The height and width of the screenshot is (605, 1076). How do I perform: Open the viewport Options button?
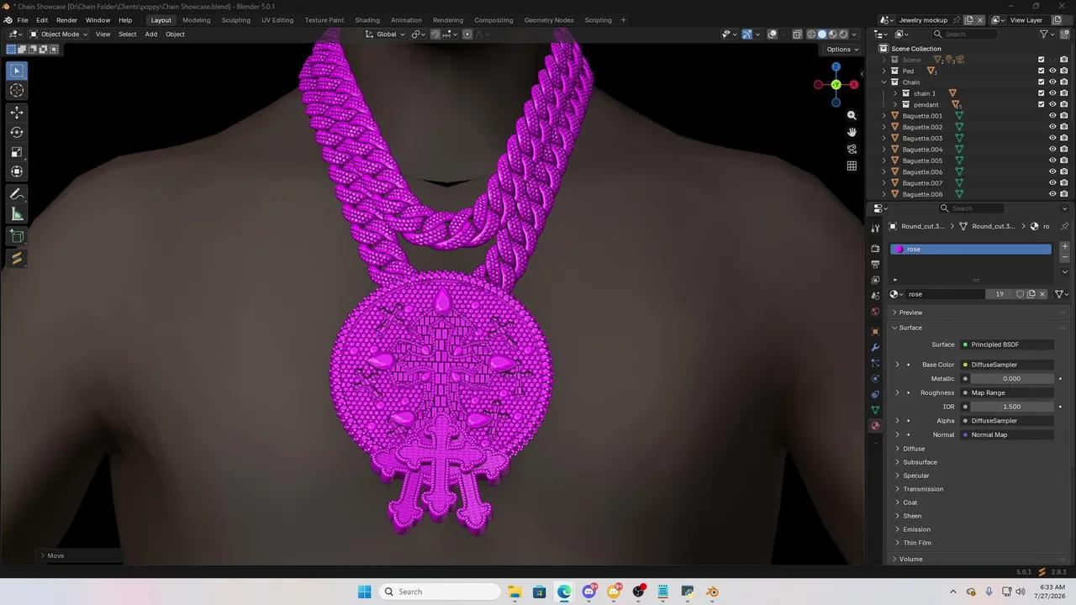pyautogui.click(x=841, y=49)
